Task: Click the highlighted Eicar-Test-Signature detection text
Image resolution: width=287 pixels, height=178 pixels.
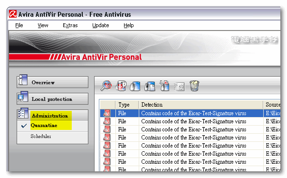Action: 194,113
